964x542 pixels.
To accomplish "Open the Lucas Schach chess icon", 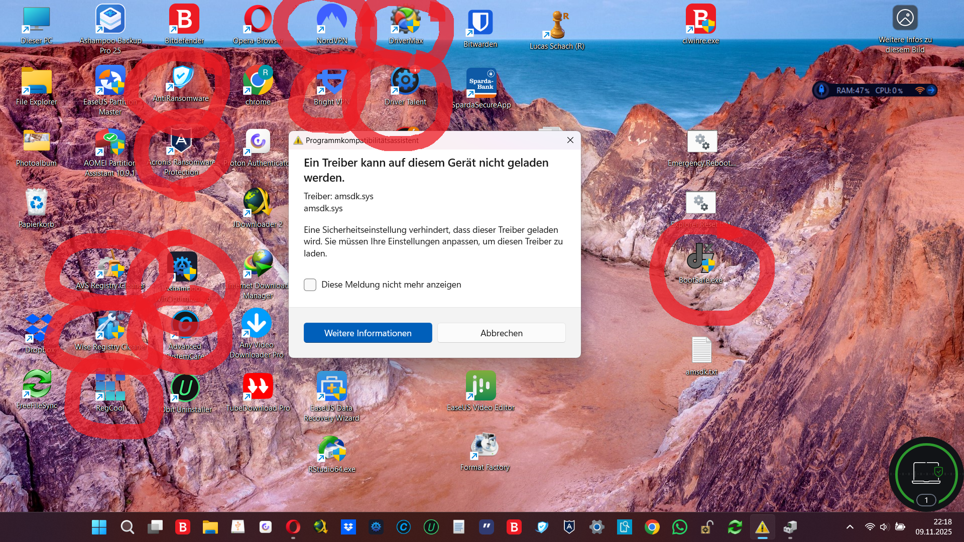I will (x=557, y=25).
